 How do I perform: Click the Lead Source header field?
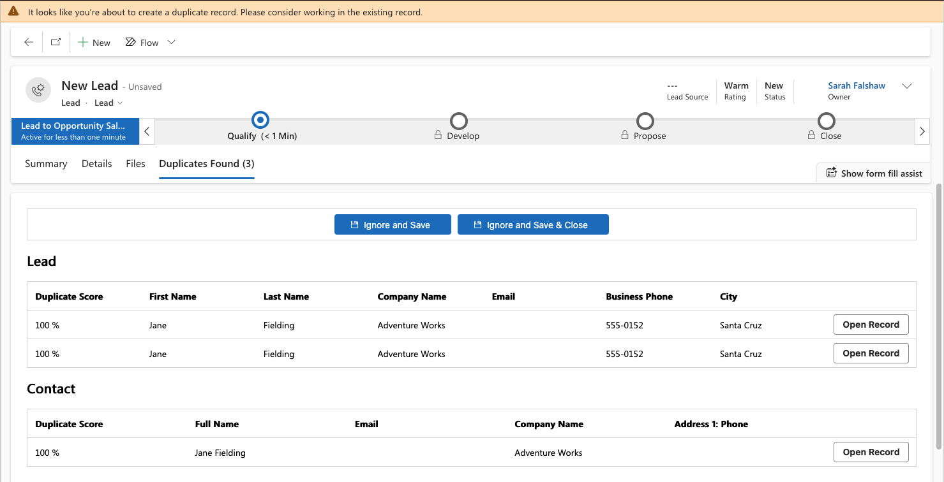coord(687,91)
